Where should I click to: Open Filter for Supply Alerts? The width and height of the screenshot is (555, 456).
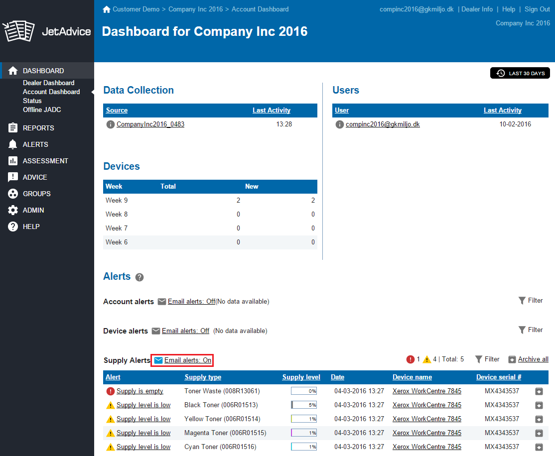click(487, 359)
